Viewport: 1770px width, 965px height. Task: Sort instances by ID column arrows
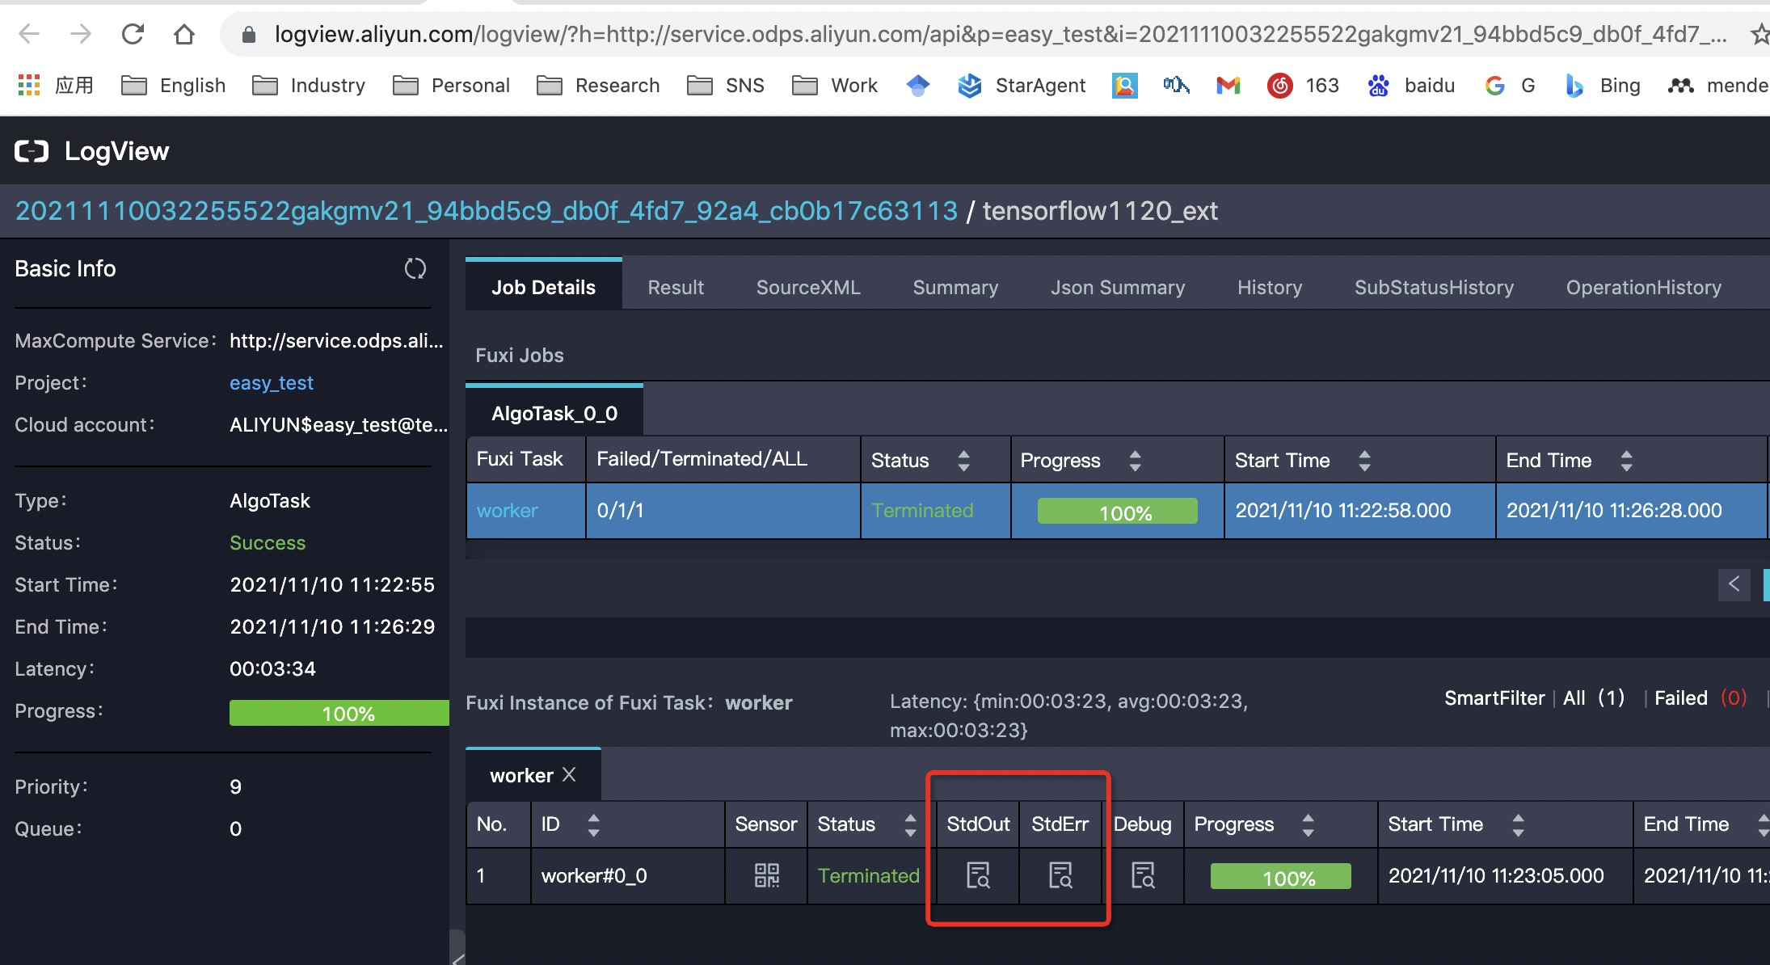(x=593, y=824)
